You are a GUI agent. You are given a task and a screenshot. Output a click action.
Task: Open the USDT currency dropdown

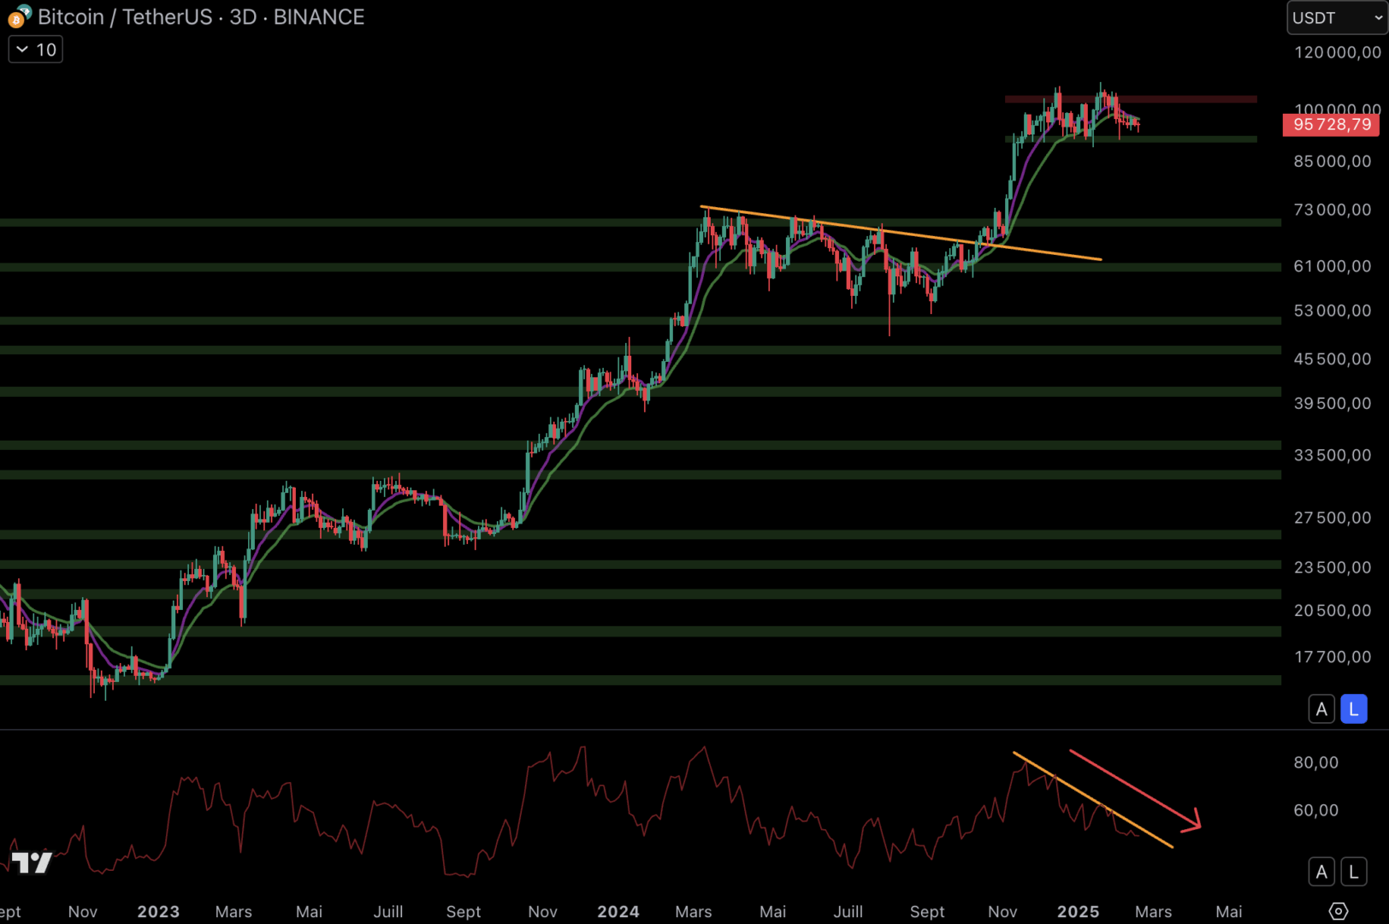point(1337,18)
